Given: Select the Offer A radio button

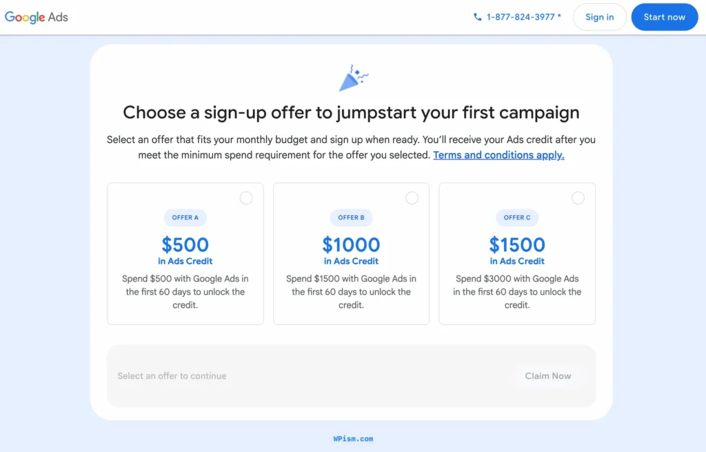Looking at the screenshot, I should 246,198.
